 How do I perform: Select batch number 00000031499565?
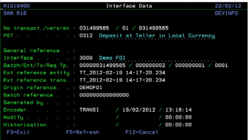pos(102,65)
